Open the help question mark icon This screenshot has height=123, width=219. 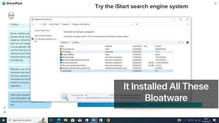(188, 42)
